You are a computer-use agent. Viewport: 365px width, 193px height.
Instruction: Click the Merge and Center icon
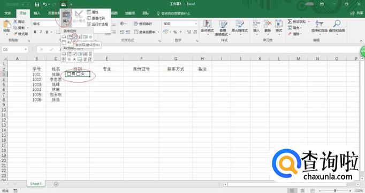[136, 32]
